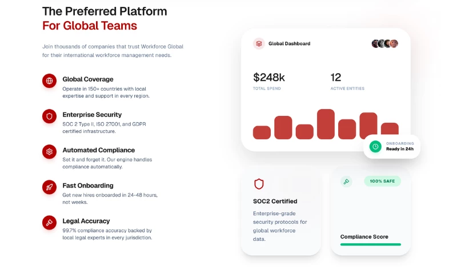Screen dimensions: 457x274
Task: Click the team avatars in the Global Dashboard card
Action: [x=384, y=43]
